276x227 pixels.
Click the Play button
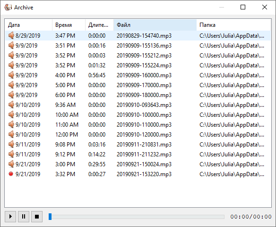(10, 217)
